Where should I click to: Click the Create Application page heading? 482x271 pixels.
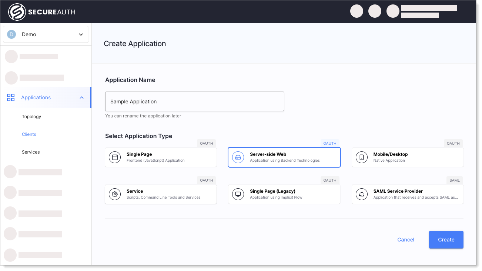click(x=135, y=44)
